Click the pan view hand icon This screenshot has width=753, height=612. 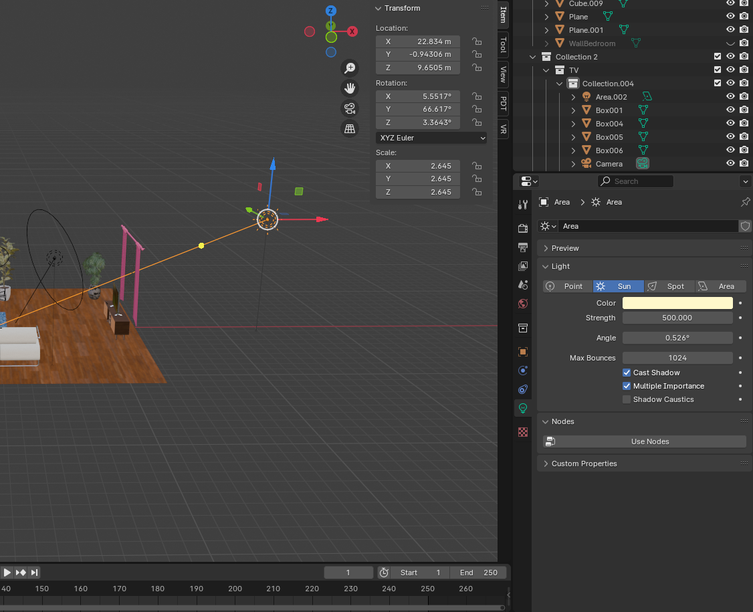(349, 88)
